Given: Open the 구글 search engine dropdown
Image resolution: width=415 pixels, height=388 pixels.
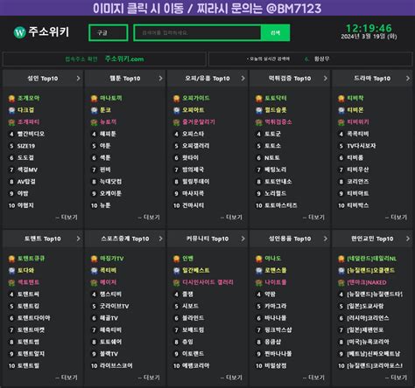Looking at the screenshot, I should point(109,32).
